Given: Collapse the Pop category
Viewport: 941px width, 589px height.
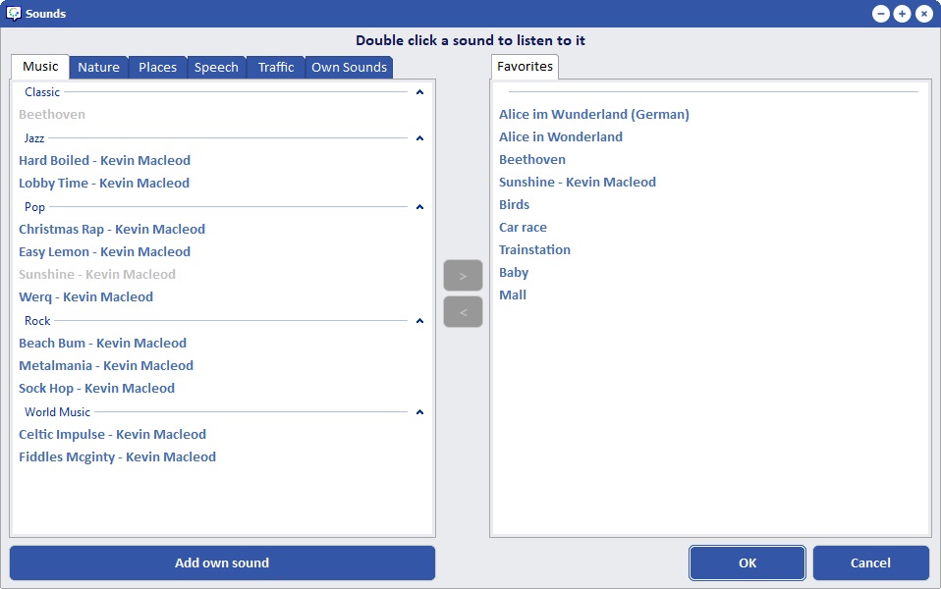Looking at the screenshot, I should click(x=420, y=207).
